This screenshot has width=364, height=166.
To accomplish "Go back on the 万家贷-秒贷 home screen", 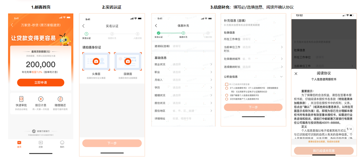I will click(12, 25).
